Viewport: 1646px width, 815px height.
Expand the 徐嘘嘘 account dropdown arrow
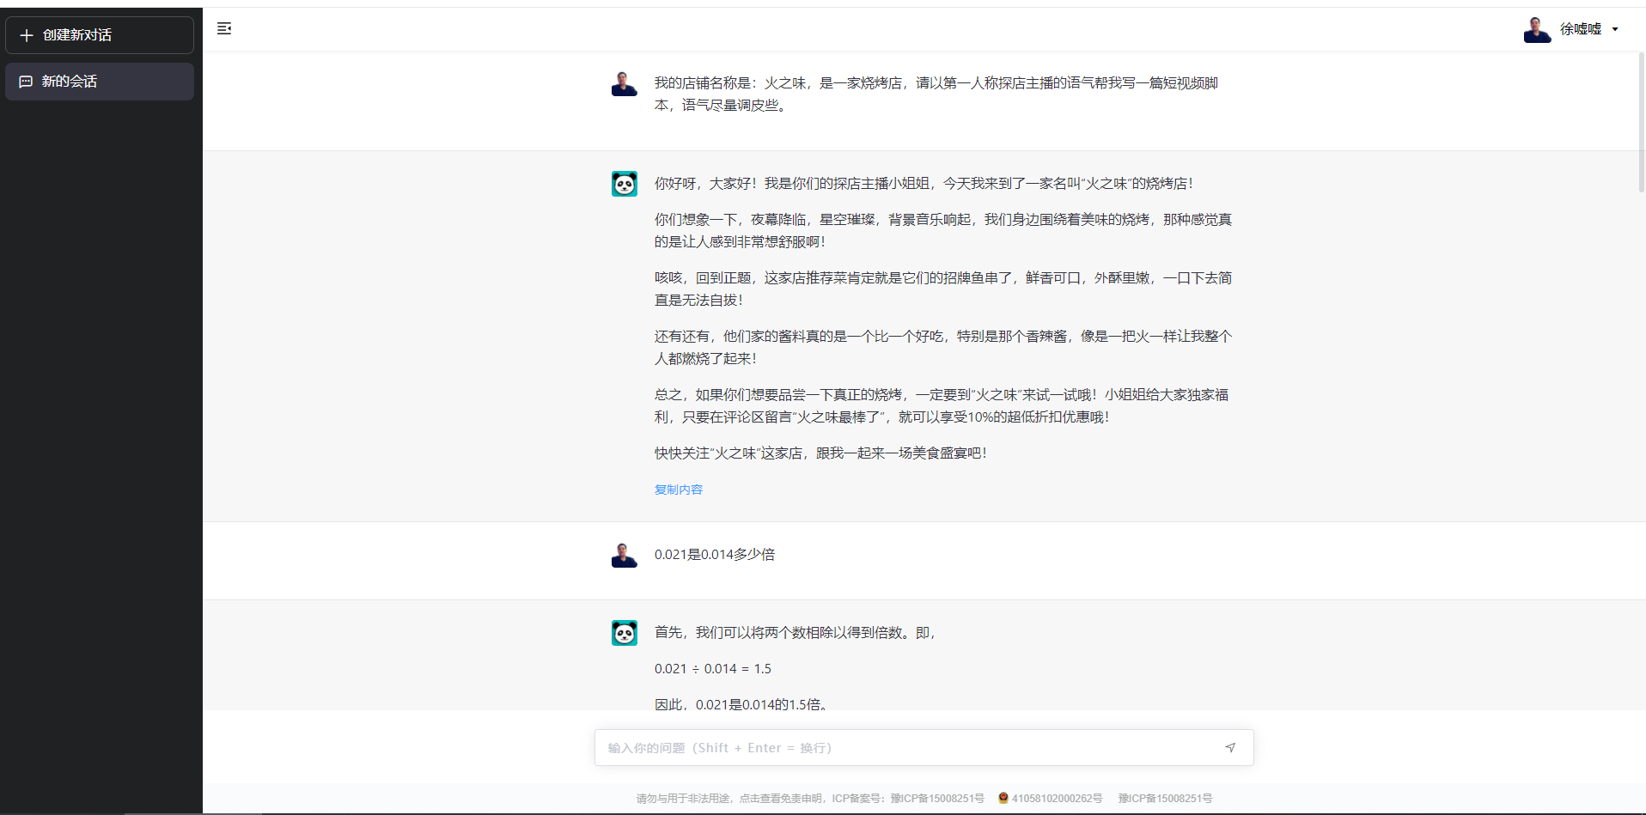[1615, 29]
